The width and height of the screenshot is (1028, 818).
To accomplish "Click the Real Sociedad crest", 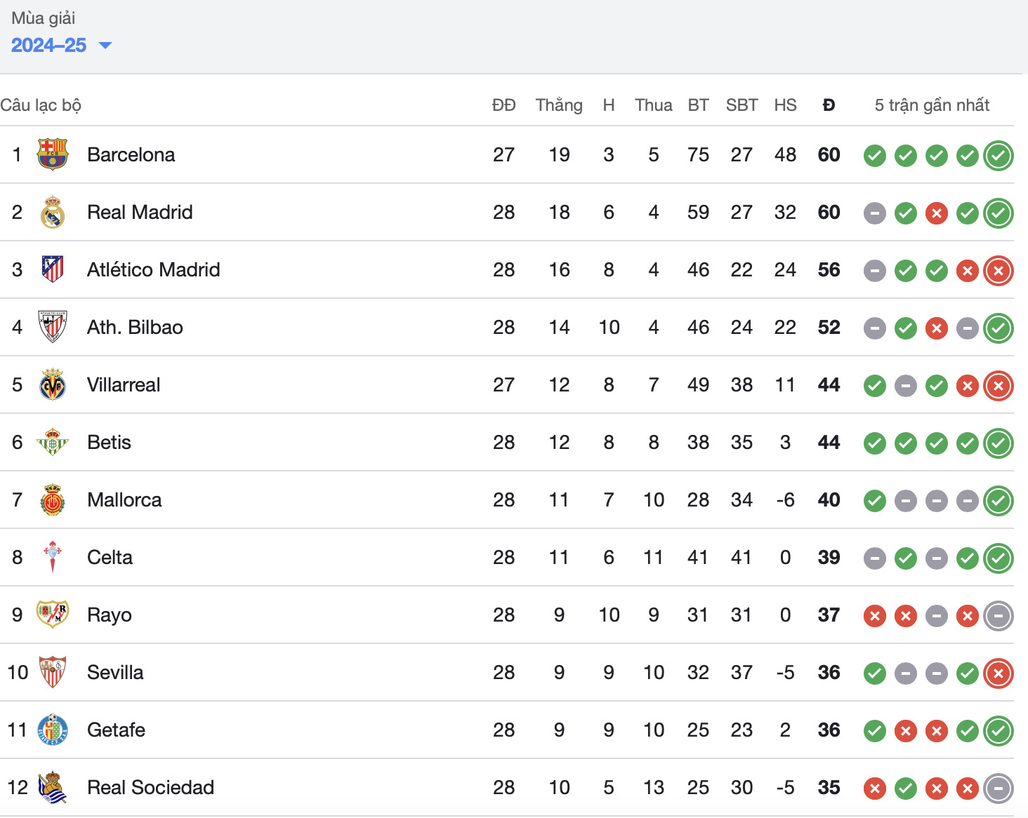I will 53,787.
